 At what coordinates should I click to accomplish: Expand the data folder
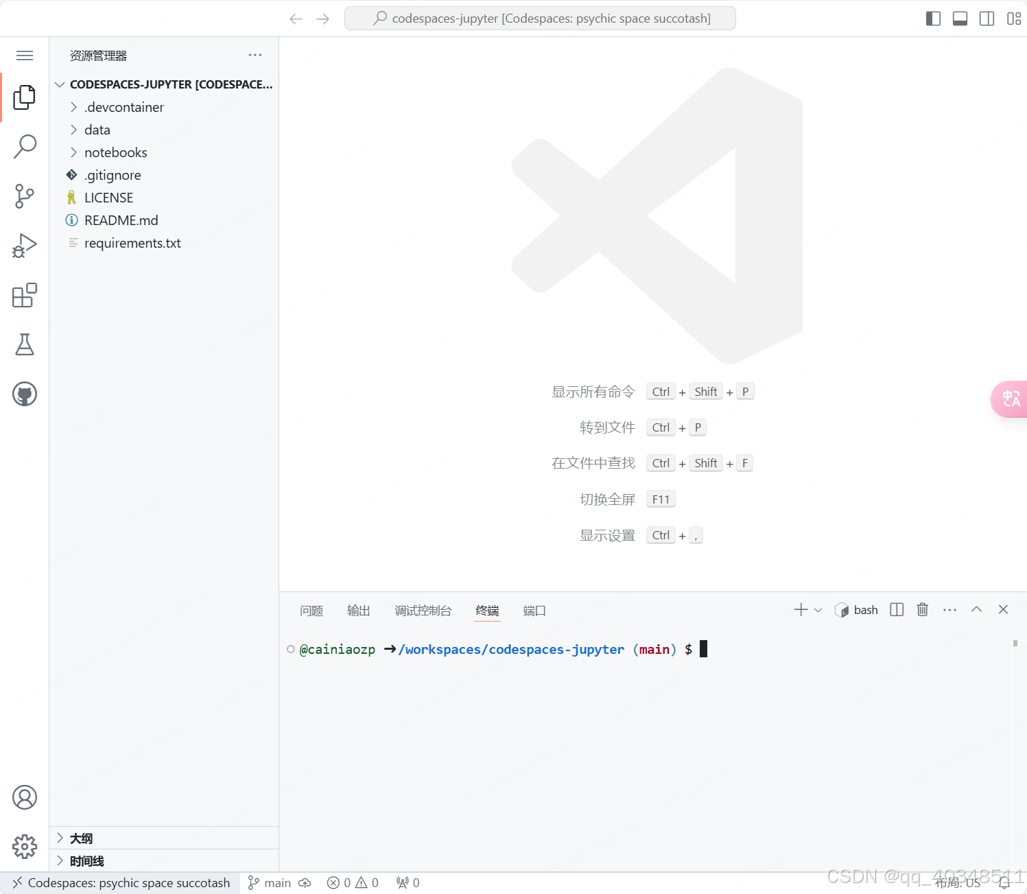coord(164,130)
